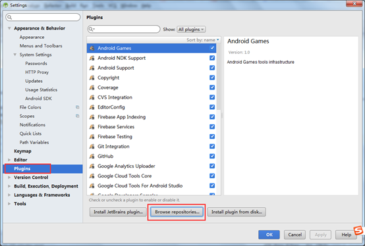
Task: Click the CVS Integration plugin icon
Action: [92, 97]
